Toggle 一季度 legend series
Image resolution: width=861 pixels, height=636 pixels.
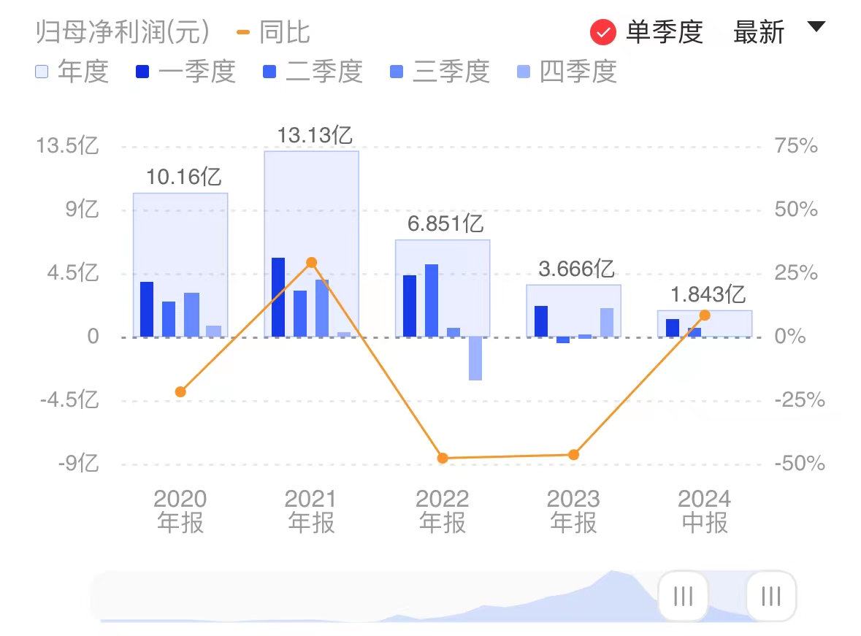185,72
